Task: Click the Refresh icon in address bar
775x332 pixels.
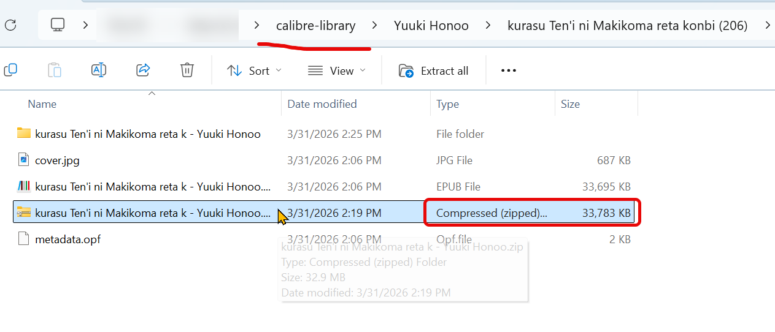Action: coord(10,25)
